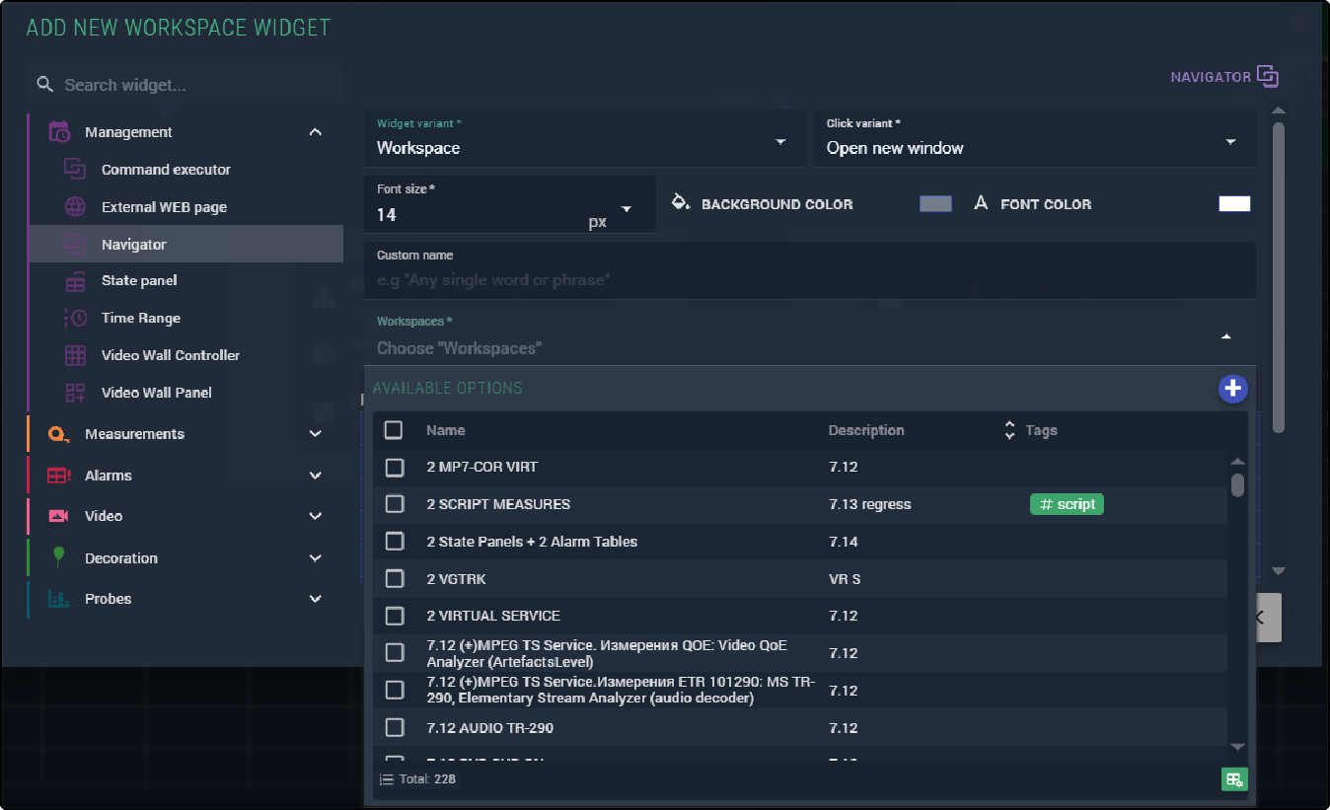Viewport: 1330px width, 810px height.
Task: Open the Click variant dropdown
Action: click(x=1034, y=140)
